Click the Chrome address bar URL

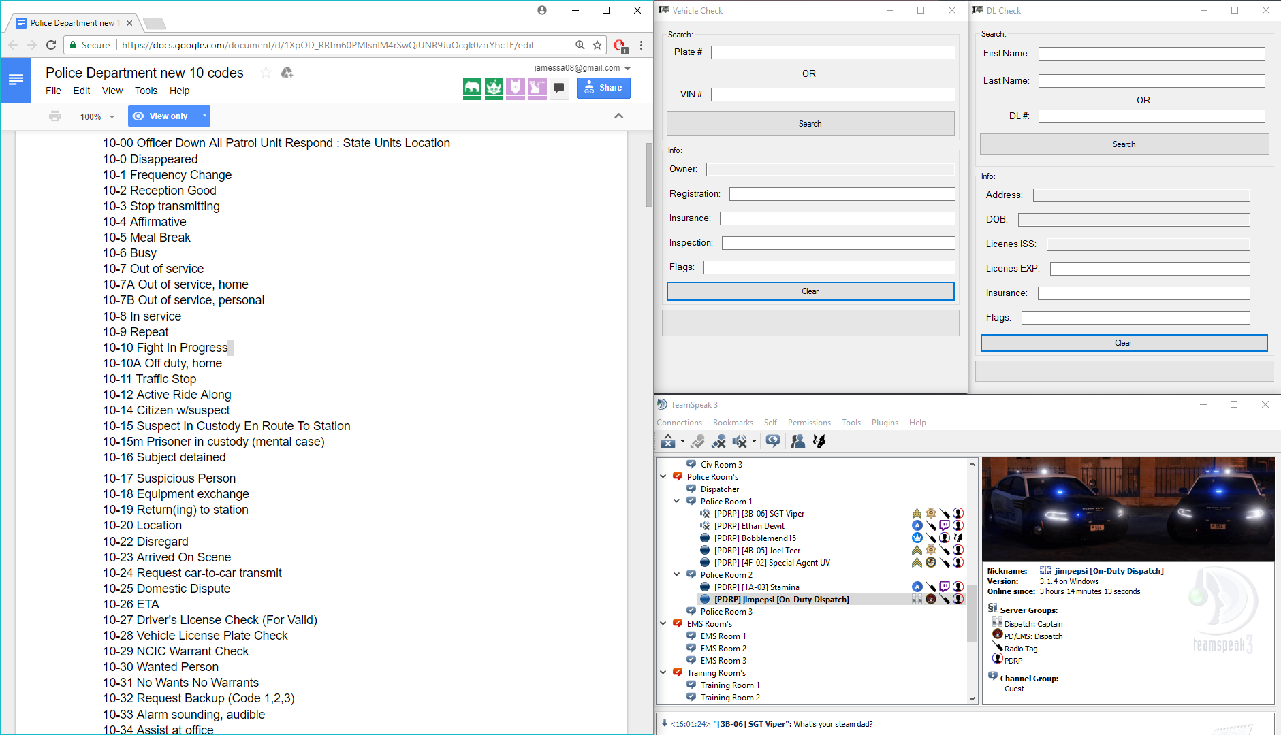328,45
